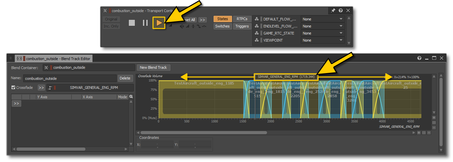Click the SIMVAR_GENERAL_ENG_RPM cursor value label
This screenshot has width=453, height=162.
tap(286, 77)
